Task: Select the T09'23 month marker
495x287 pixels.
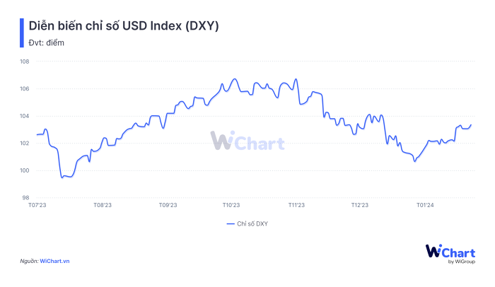Action: point(167,206)
